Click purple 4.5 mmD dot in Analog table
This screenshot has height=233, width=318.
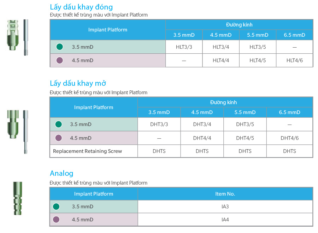56,220
